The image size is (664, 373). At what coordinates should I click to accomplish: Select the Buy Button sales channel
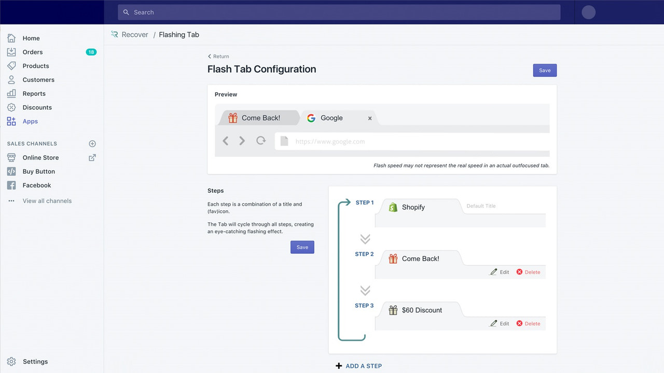[x=39, y=171]
